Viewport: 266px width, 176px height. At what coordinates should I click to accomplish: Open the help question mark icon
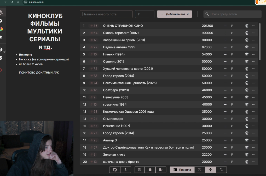click(x=1, y=50)
